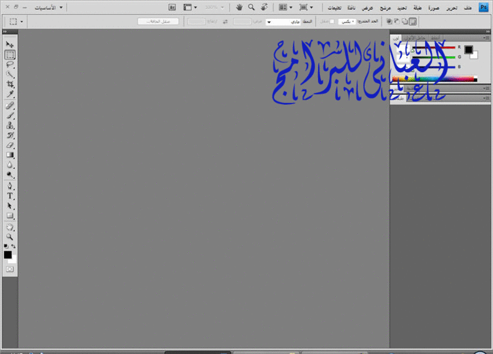Swap width and height with the arrows icon
This screenshot has width=493, height=354.
coord(225,22)
